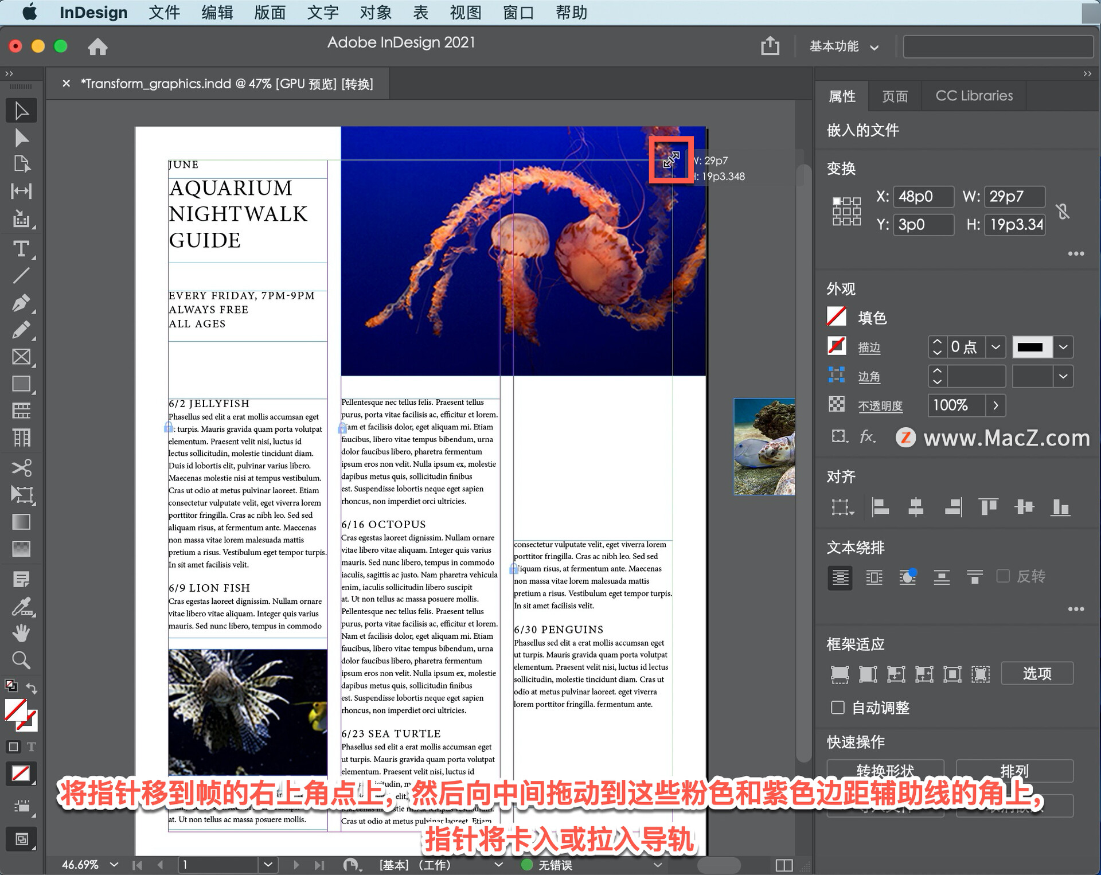Image resolution: width=1101 pixels, height=875 pixels.
Task: Toggle the 反转 checkbox
Action: point(1003,576)
